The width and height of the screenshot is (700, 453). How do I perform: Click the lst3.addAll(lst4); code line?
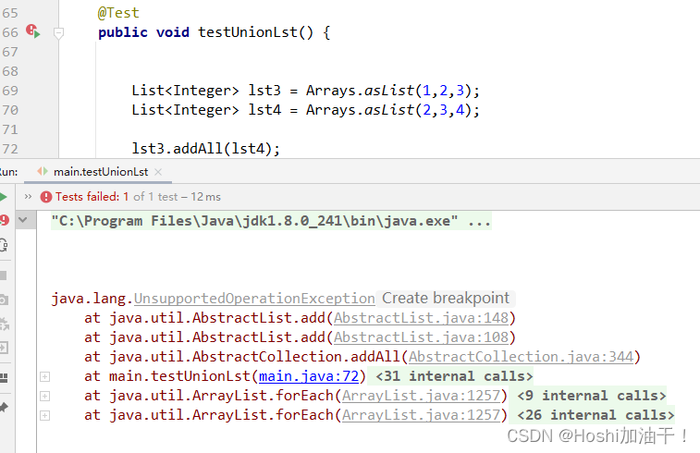tap(206, 149)
